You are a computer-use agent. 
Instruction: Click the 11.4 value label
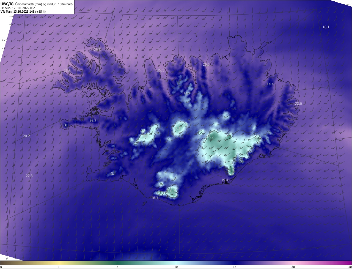click(187, 93)
